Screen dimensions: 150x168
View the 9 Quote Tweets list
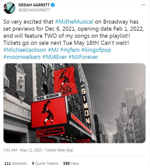tap(45, 163)
